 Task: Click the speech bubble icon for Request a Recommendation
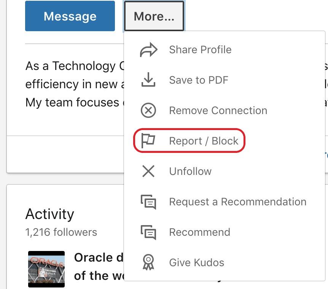[x=148, y=202]
